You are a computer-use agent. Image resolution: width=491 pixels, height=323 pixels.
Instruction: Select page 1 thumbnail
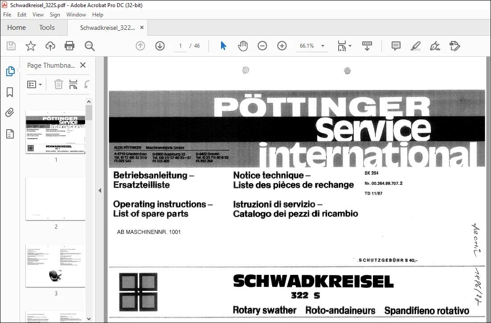point(55,132)
